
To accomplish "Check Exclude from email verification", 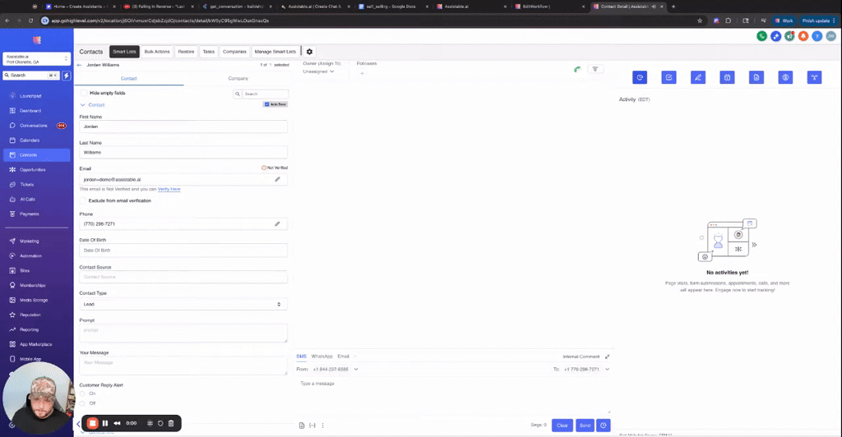I will 83,200.
